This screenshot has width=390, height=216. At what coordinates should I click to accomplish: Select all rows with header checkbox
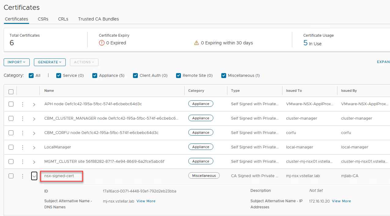[11, 91]
